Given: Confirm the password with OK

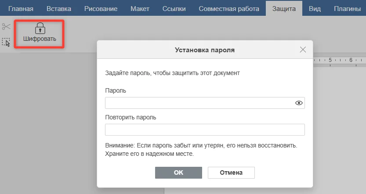Looking at the screenshot, I should [178, 172].
